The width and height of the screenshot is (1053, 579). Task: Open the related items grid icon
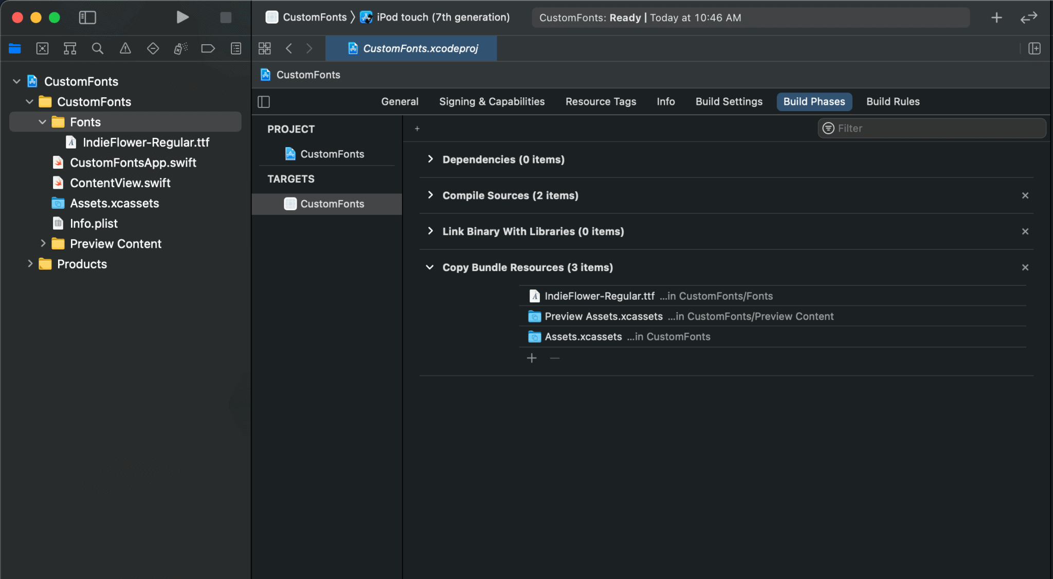tap(264, 48)
